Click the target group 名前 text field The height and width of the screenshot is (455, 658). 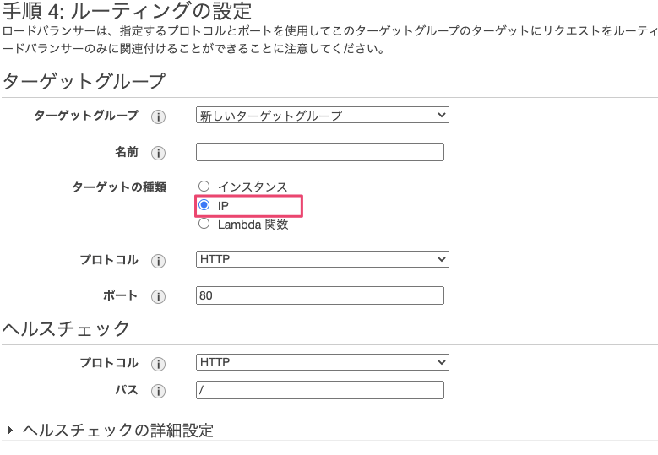319,152
